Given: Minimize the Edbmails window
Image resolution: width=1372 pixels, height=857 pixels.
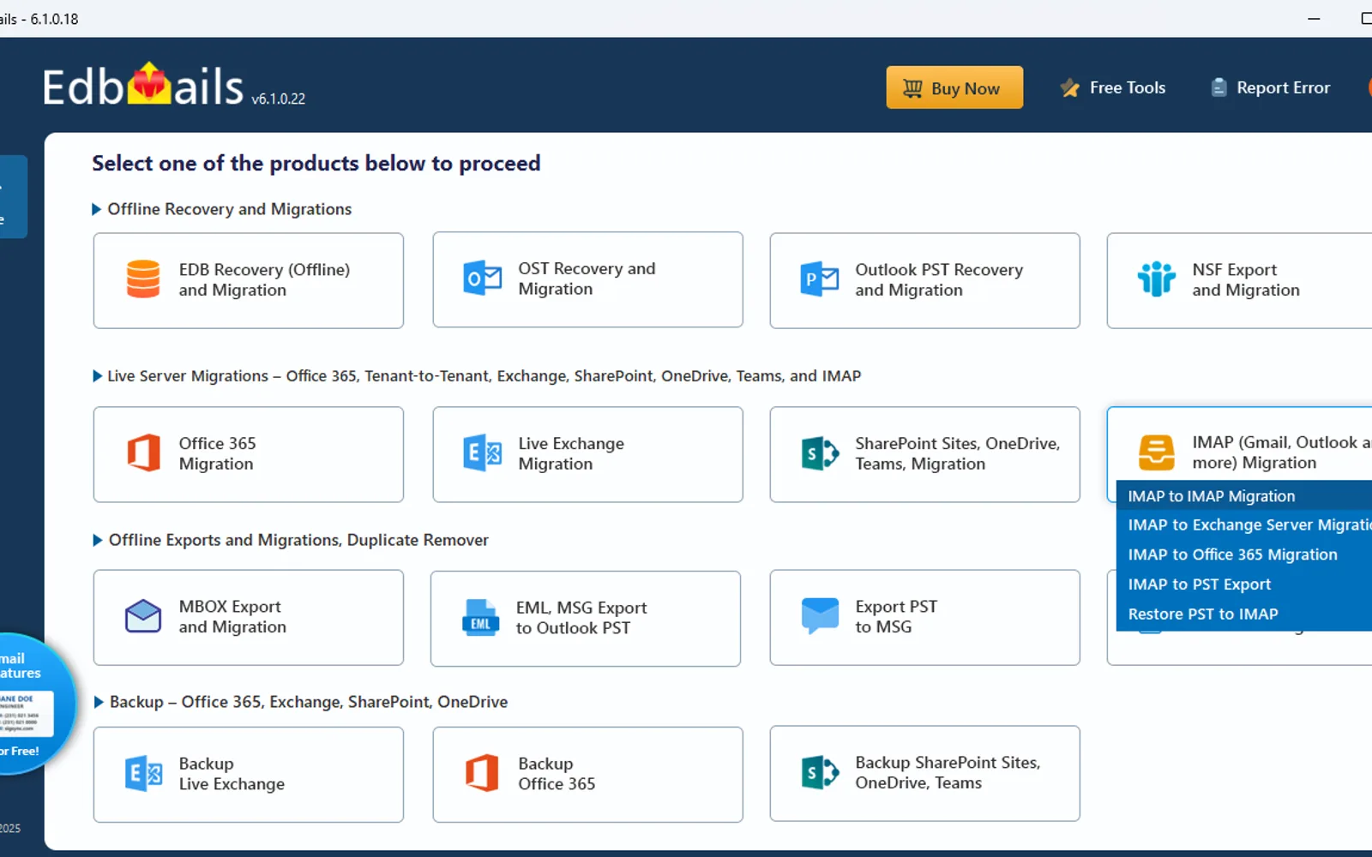Looking at the screenshot, I should 1314,18.
